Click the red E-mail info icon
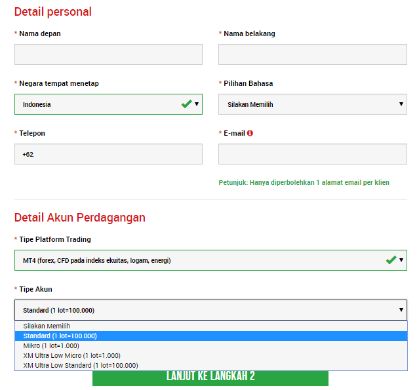Screen dimensions: 419x390 click(250, 133)
